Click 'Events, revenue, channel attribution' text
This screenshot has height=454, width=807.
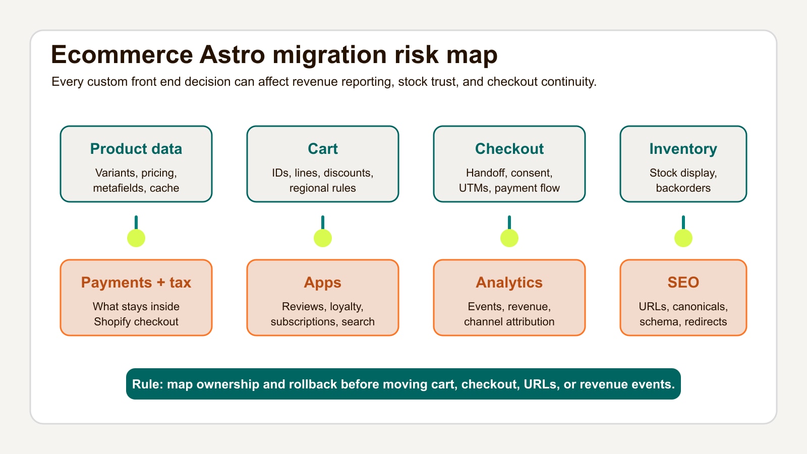(509, 314)
